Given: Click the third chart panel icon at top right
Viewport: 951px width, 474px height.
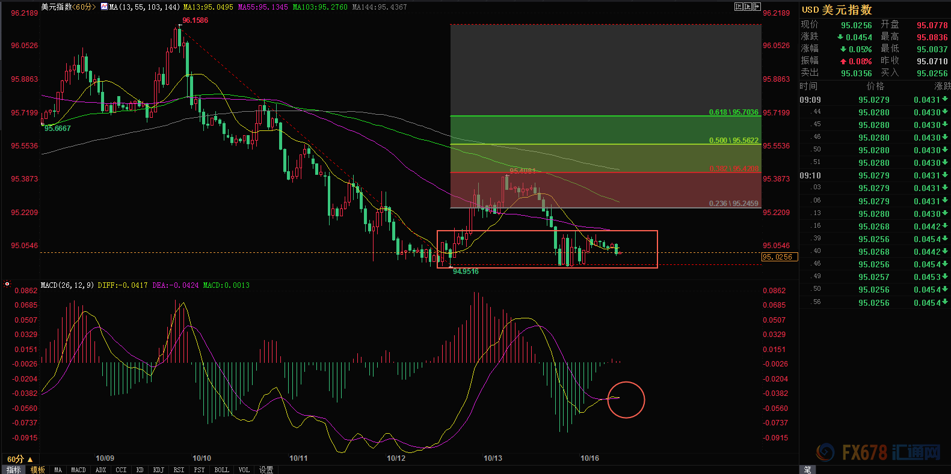Looking at the screenshot, I should [757, 7].
